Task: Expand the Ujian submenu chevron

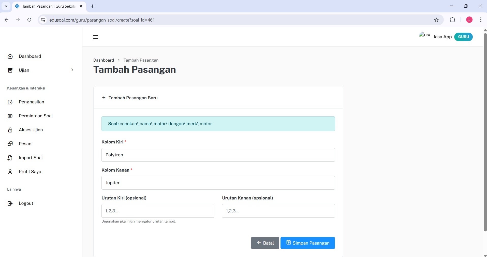Action: (72, 70)
